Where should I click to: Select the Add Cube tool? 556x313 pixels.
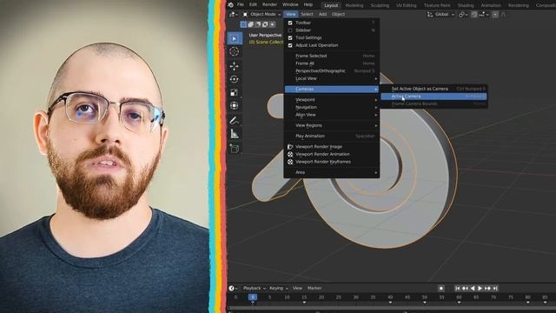234,149
